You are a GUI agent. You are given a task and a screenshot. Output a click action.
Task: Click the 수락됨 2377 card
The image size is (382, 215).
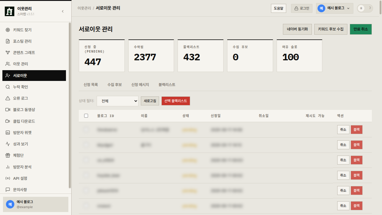pos(151,56)
